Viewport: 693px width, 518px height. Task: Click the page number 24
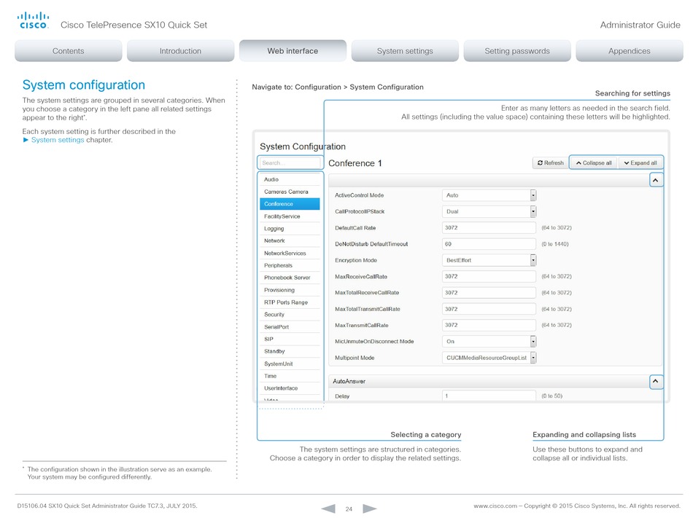point(349,509)
